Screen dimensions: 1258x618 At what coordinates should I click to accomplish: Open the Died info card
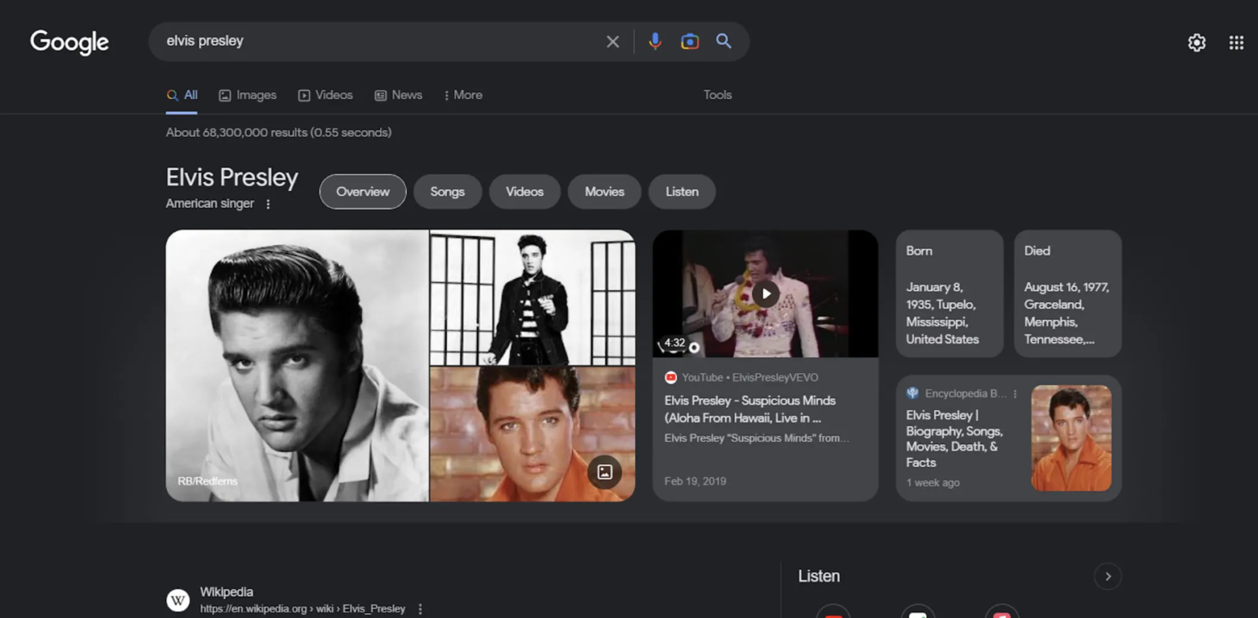click(x=1068, y=294)
